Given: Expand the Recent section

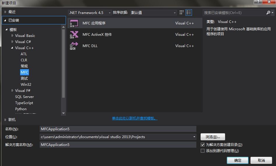Looking at the screenshot, I should tap(5, 12).
